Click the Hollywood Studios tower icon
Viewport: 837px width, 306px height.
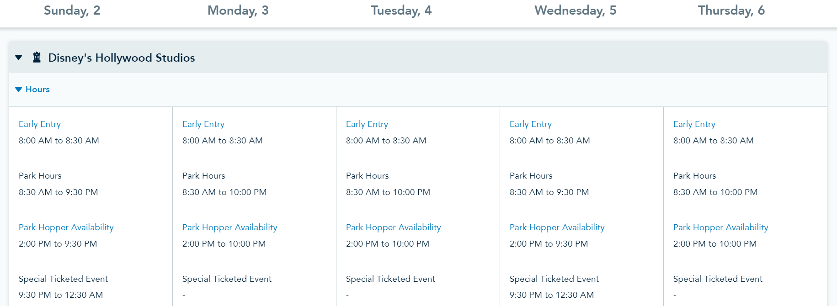pos(37,58)
